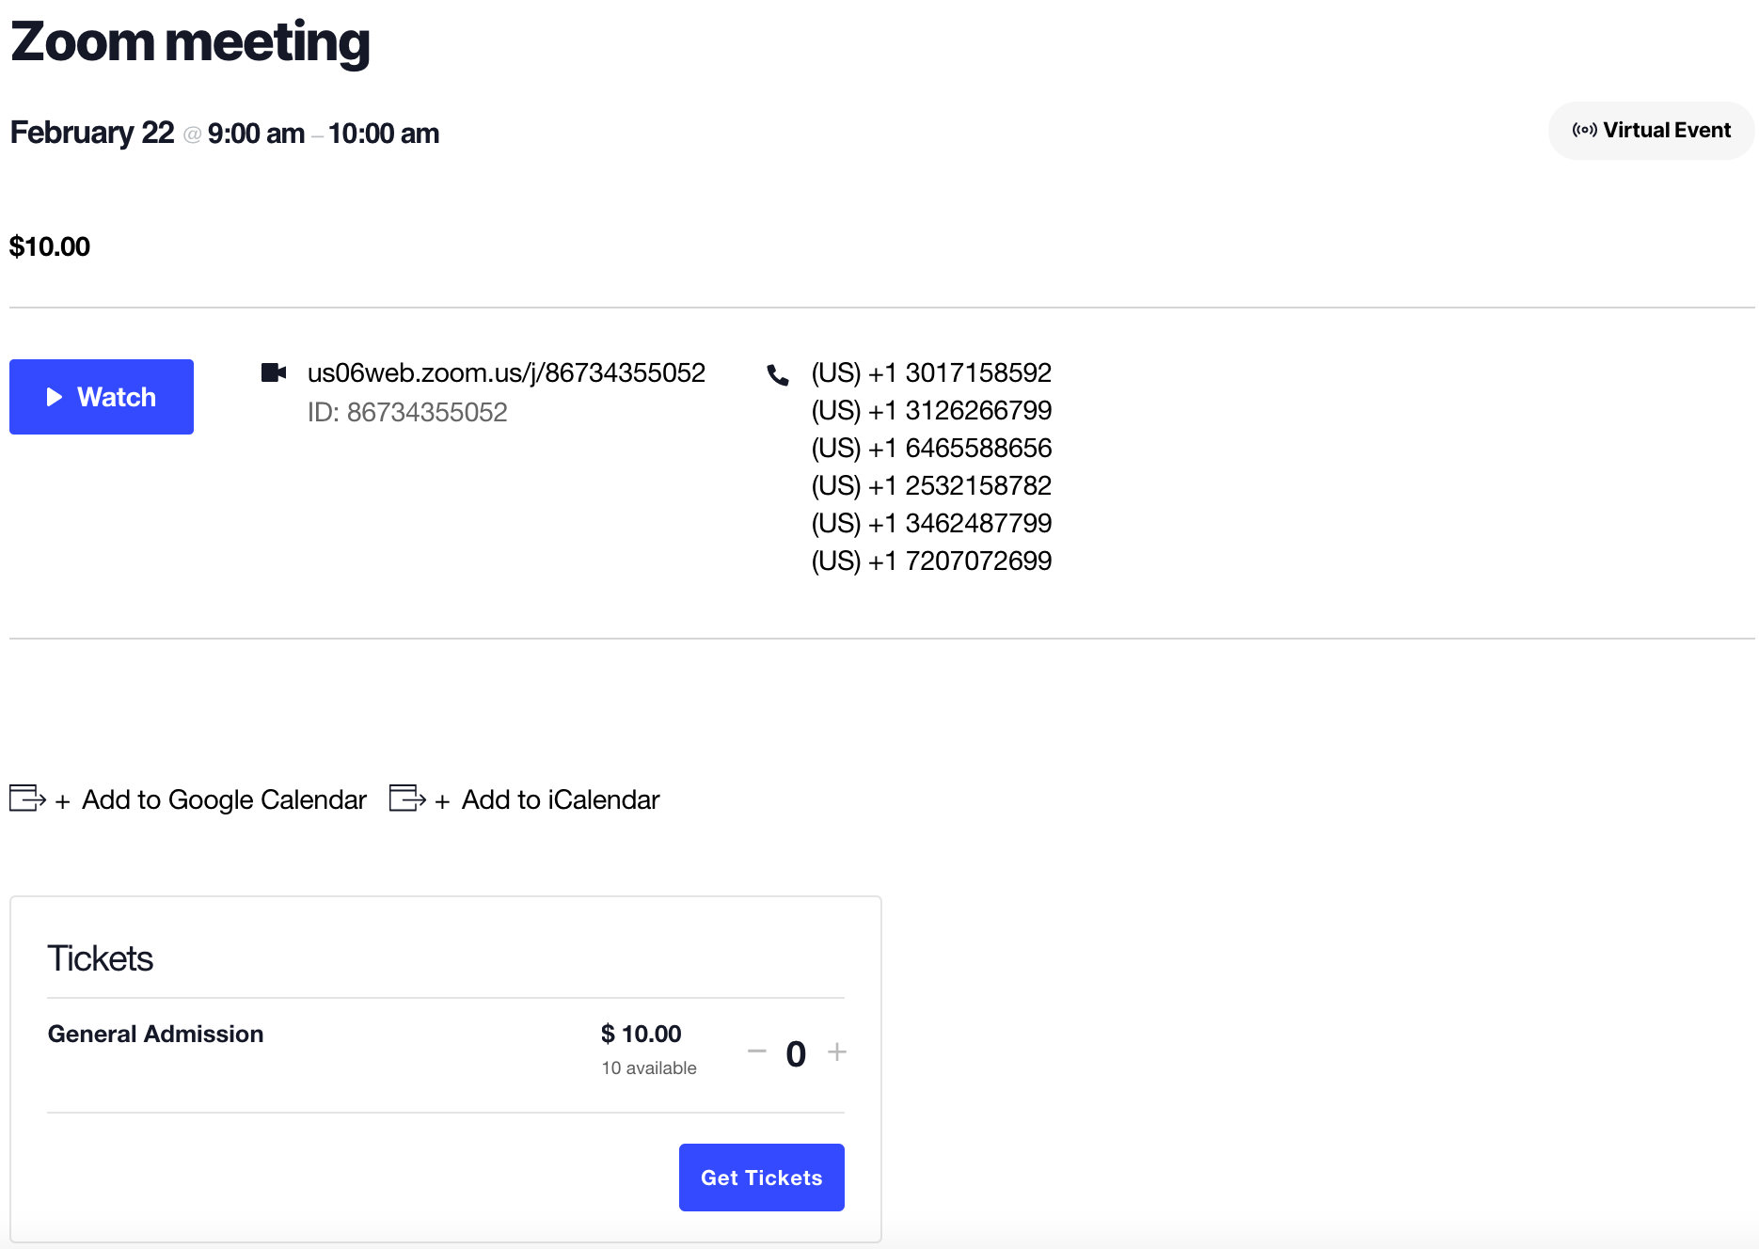Click the Virtual Event badge

click(x=1651, y=131)
